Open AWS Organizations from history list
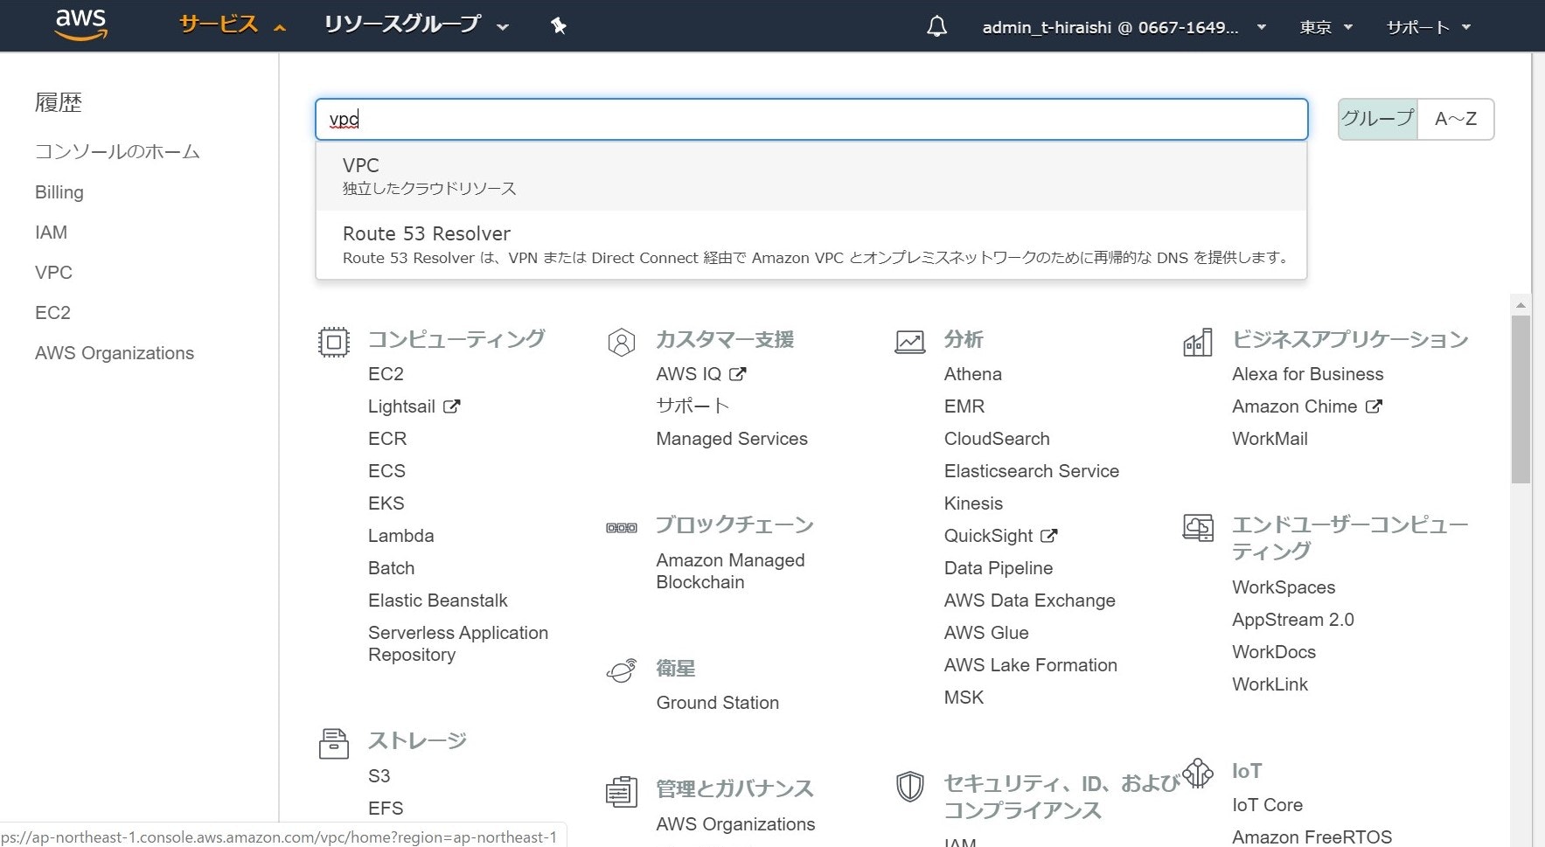Viewport: 1545px width, 847px height. [115, 353]
